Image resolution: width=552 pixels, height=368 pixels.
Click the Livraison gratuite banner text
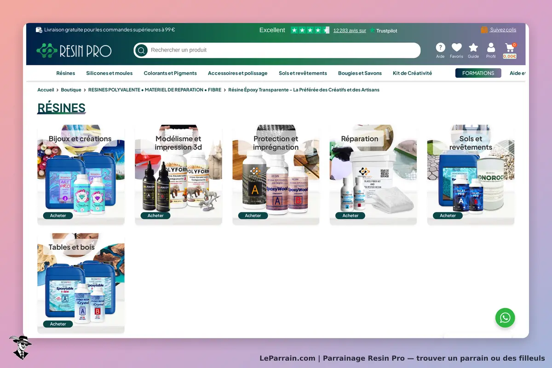click(109, 30)
